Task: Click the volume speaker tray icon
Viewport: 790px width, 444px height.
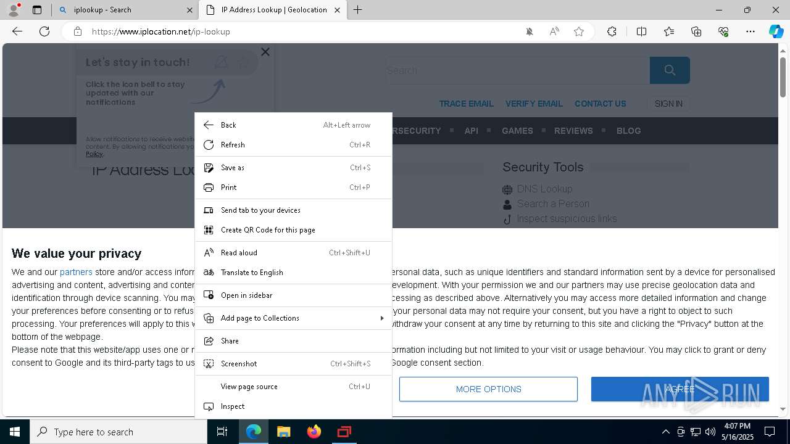Action: [x=710, y=432]
